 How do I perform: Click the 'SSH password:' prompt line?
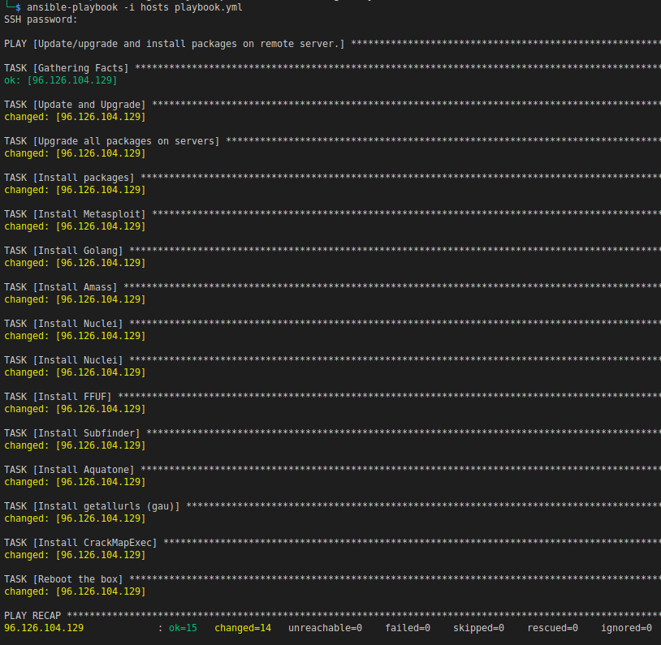[41, 19]
